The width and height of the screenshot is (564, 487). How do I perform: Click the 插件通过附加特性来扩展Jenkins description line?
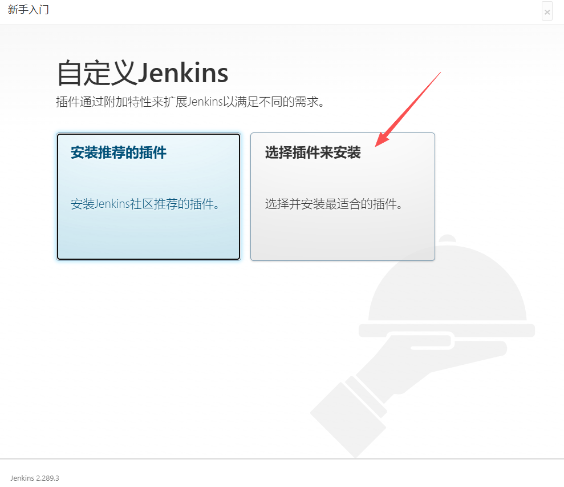pos(190,102)
